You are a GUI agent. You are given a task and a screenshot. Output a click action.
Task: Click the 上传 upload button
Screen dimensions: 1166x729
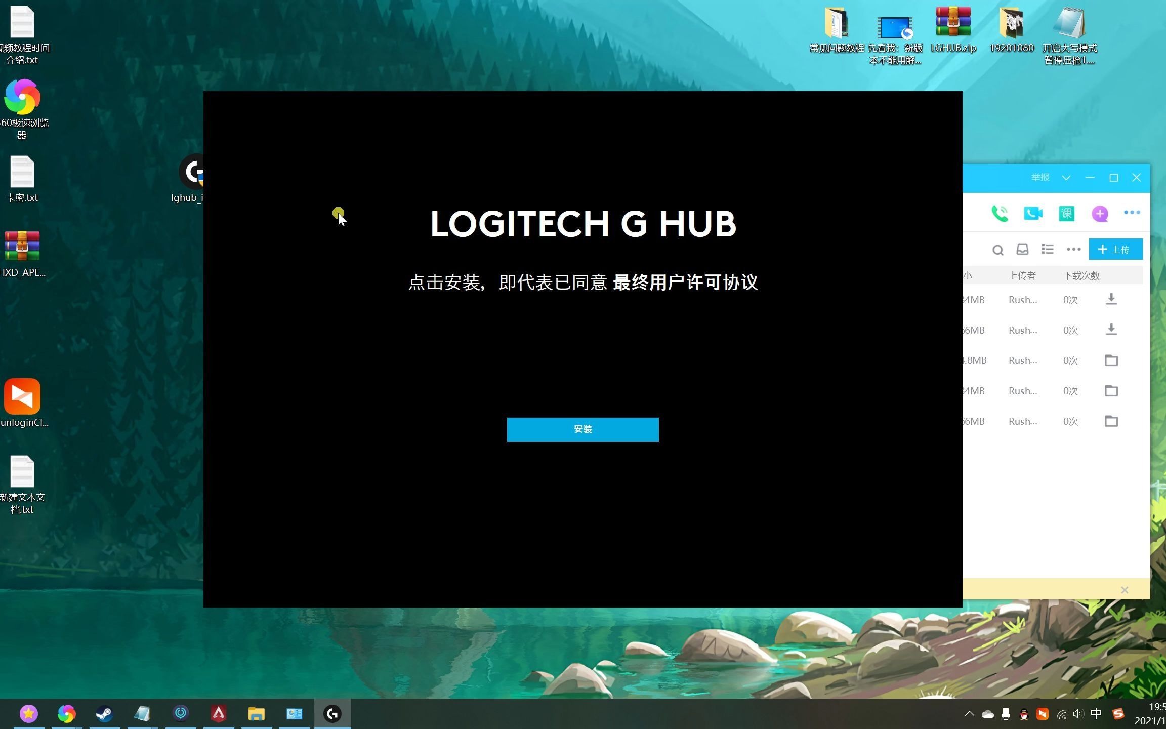click(x=1115, y=249)
